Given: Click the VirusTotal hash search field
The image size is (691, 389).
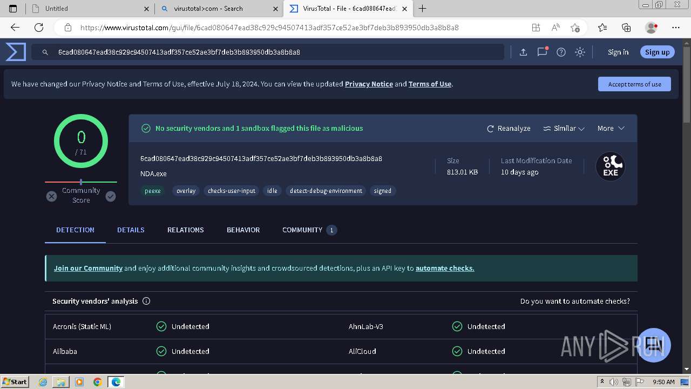Looking at the screenshot, I should 267,52.
